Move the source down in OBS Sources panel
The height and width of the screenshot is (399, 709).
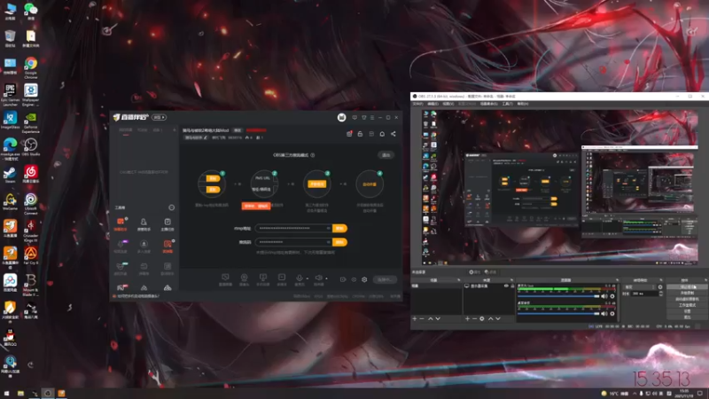point(498,319)
